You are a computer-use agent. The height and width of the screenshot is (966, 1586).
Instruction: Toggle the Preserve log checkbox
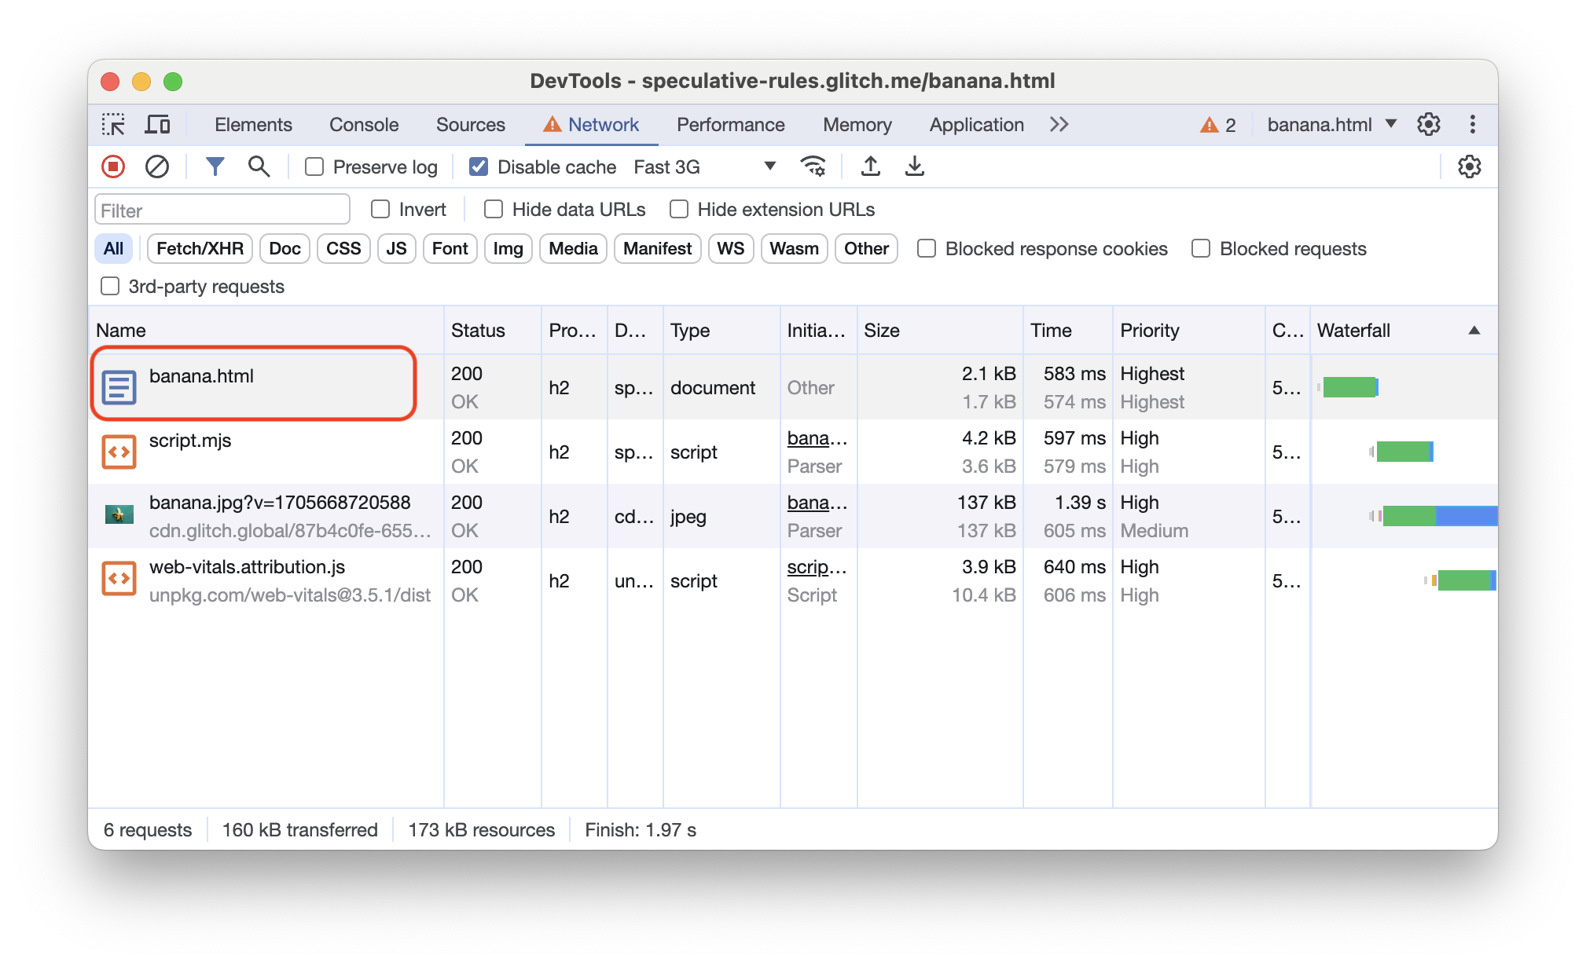click(315, 167)
